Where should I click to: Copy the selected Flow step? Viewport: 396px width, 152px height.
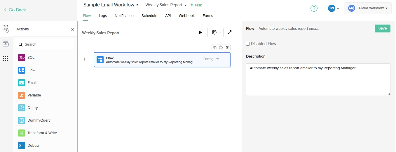tap(215, 48)
